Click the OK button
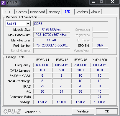Screen dimensions: 120x116 pyautogui.click(x=107, y=111)
